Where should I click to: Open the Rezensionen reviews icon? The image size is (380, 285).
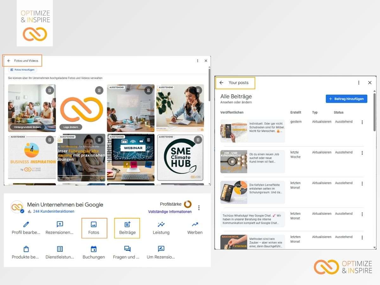click(x=60, y=225)
